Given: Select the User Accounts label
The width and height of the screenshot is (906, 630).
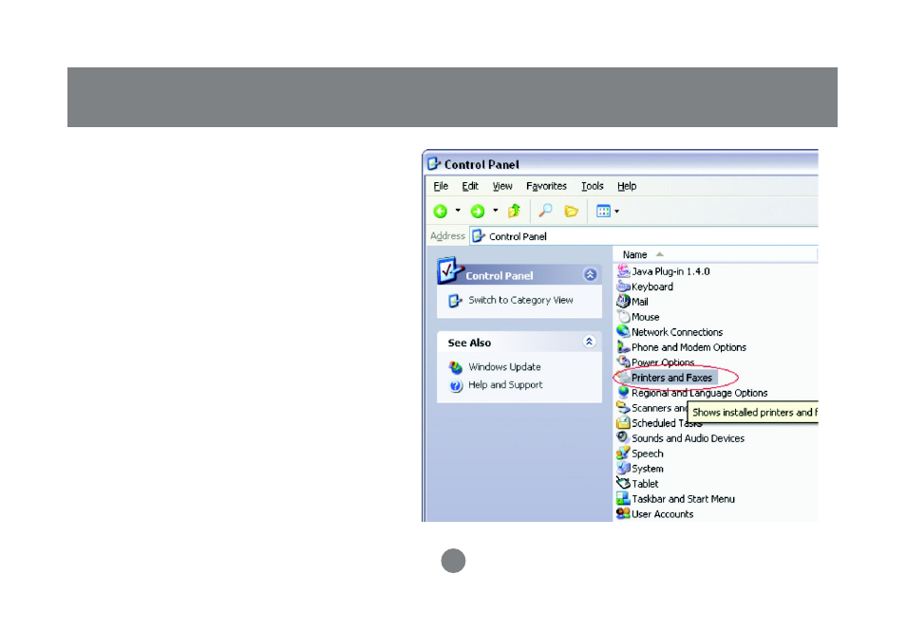Looking at the screenshot, I should (x=662, y=514).
